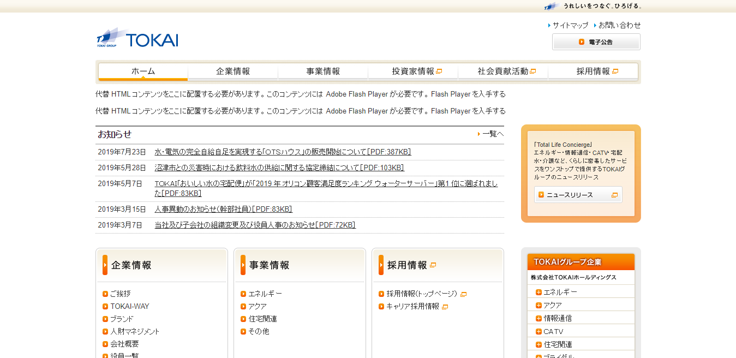Click new-window icon on ニュースリリース button
Viewport: 736px width, 358px height.
pyautogui.click(x=614, y=195)
